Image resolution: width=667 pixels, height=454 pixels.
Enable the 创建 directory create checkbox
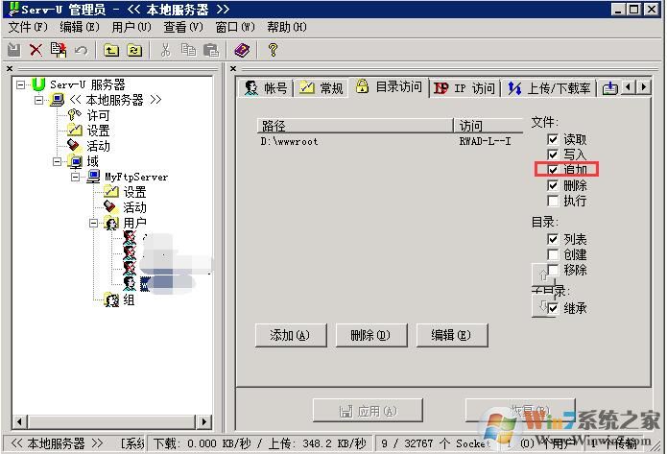click(553, 254)
